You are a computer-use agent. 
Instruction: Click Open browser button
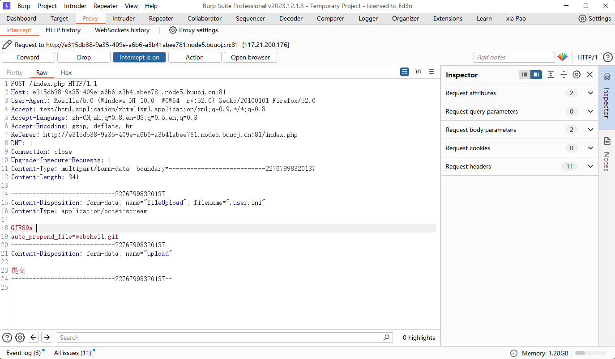pos(250,57)
